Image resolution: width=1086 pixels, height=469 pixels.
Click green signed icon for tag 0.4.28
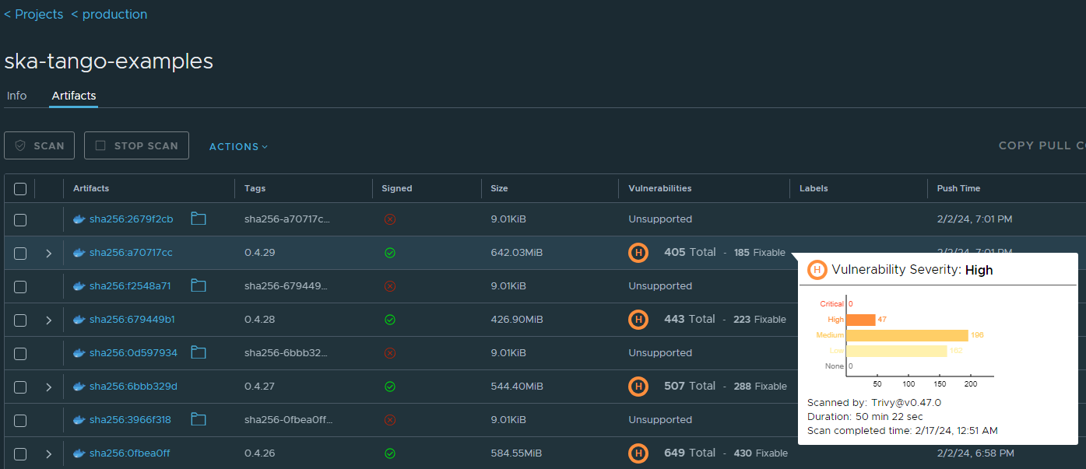pos(390,320)
